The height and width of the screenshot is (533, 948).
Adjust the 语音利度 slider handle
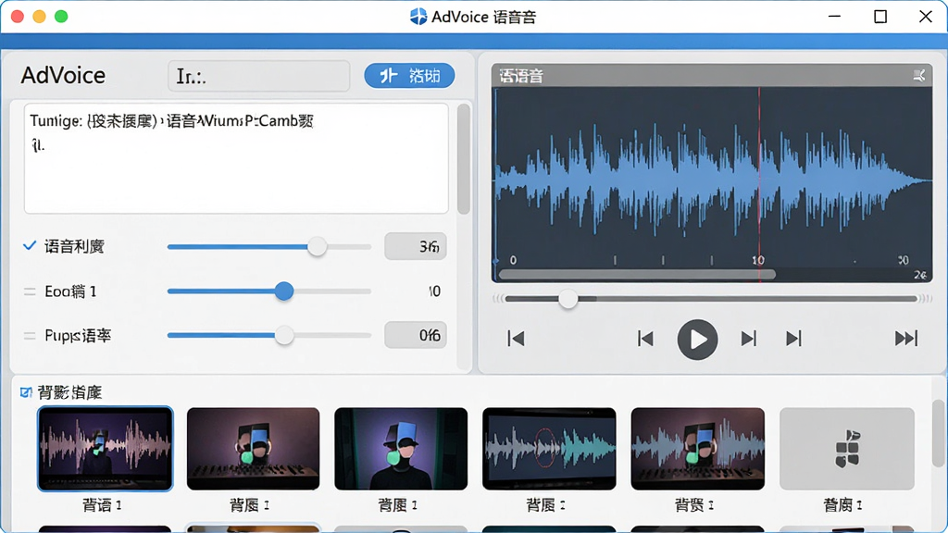317,246
